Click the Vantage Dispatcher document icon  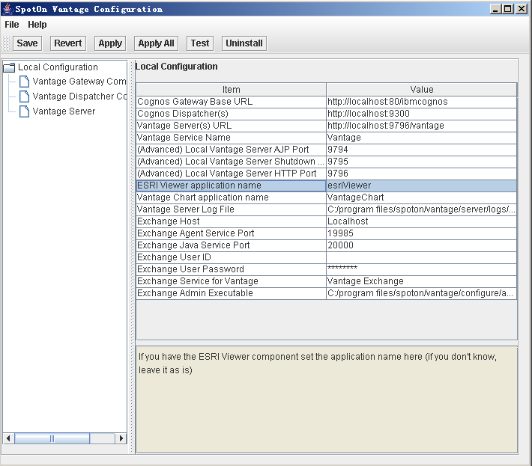[x=24, y=96]
